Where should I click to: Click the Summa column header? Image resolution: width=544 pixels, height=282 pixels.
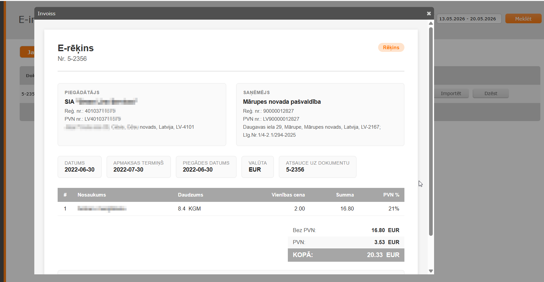coord(345,195)
